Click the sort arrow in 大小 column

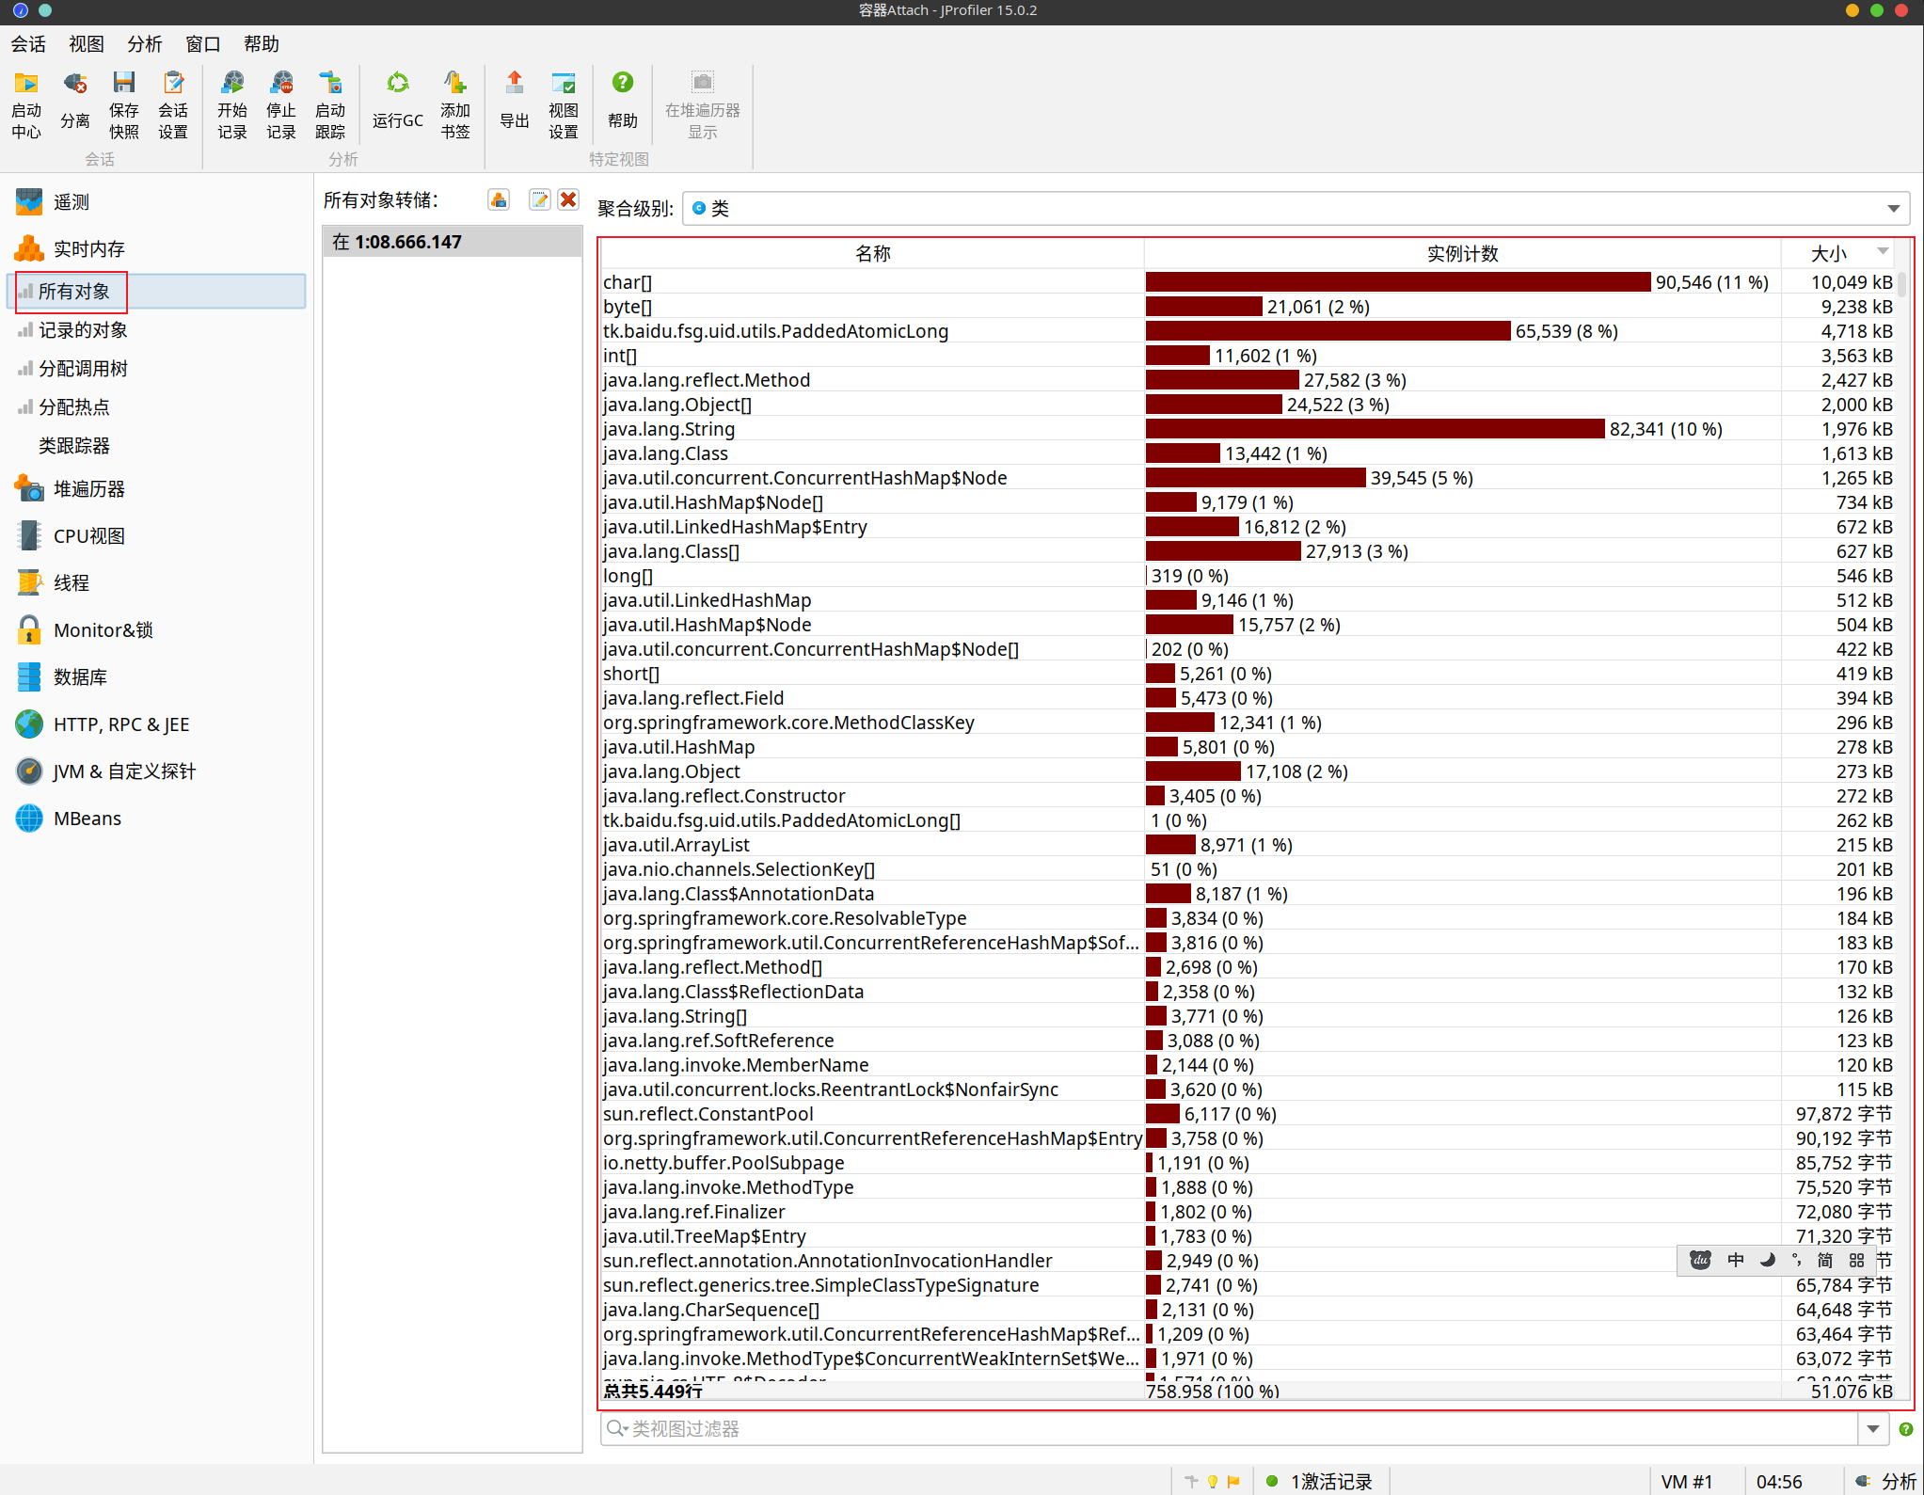(x=1883, y=251)
